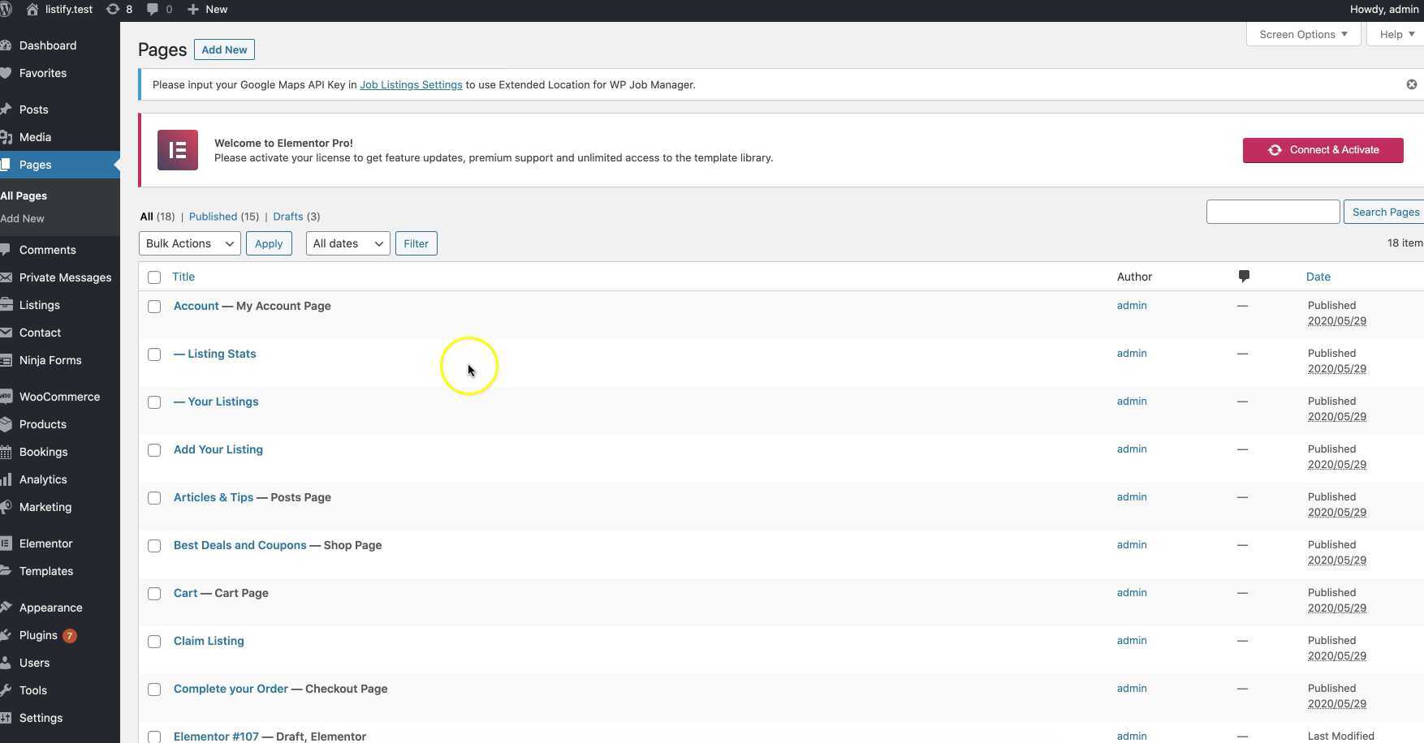Show only Published pages
Image resolution: width=1424 pixels, height=743 pixels.
213,217
